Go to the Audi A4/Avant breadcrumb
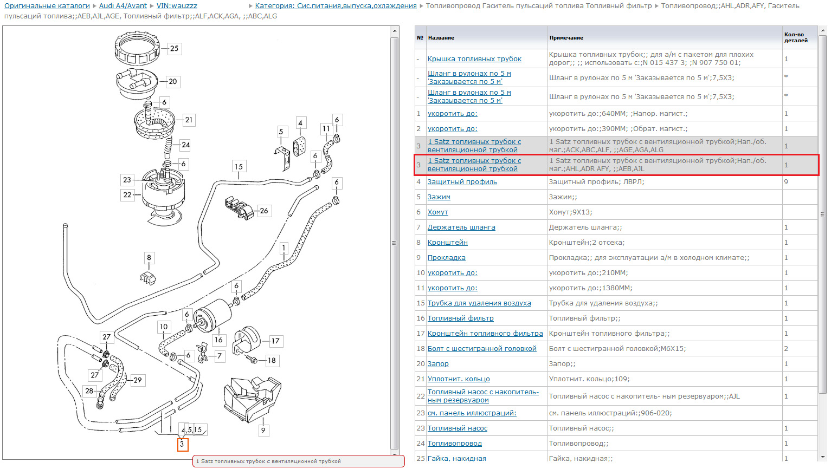The height and width of the screenshot is (469, 831). click(123, 5)
